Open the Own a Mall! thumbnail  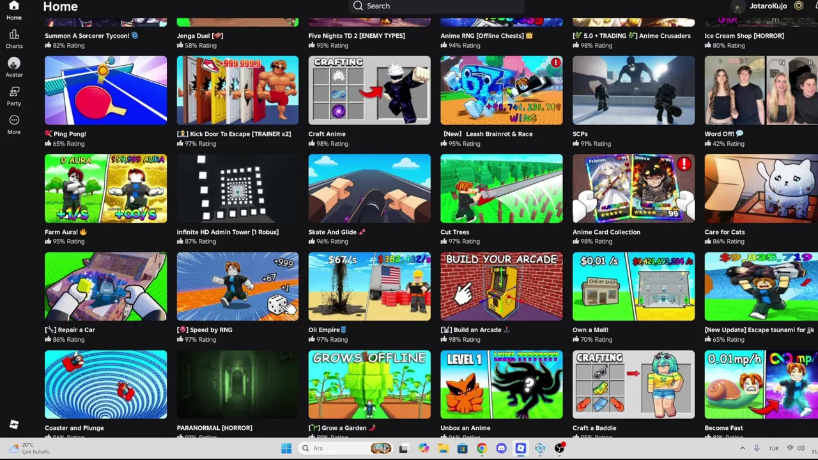[x=633, y=286]
